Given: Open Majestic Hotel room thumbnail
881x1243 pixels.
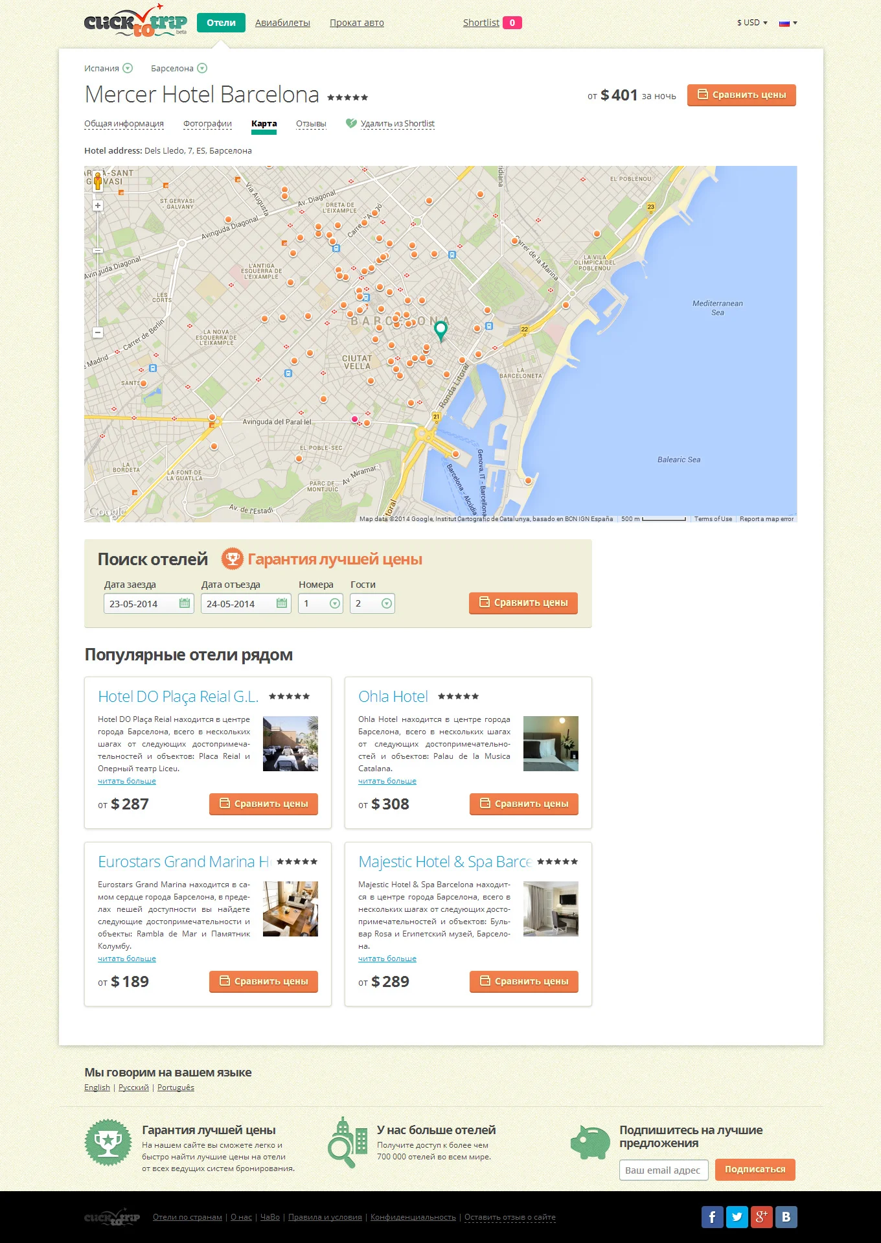Looking at the screenshot, I should [x=551, y=909].
